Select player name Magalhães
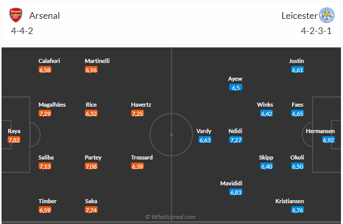This screenshot has height=224, width=343. pos(52,105)
